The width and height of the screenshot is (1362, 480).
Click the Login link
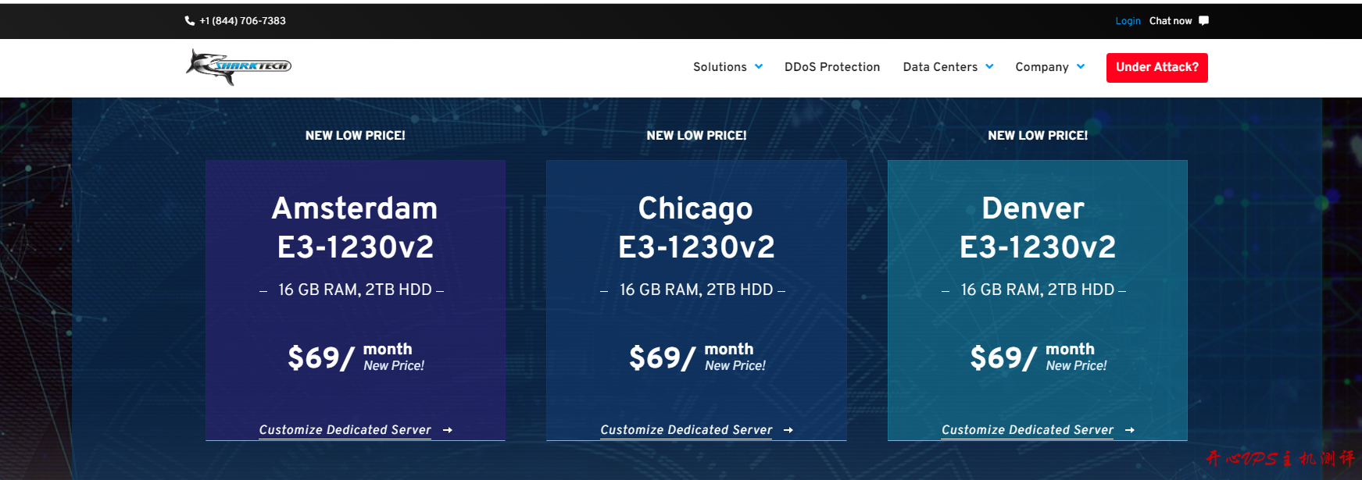tap(1128, 21)
